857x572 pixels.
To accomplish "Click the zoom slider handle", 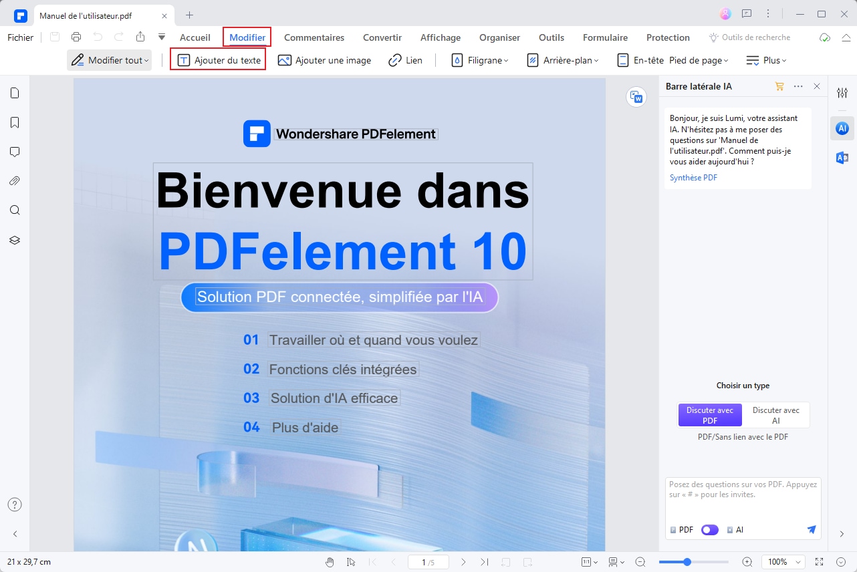I will pos(687,562).
